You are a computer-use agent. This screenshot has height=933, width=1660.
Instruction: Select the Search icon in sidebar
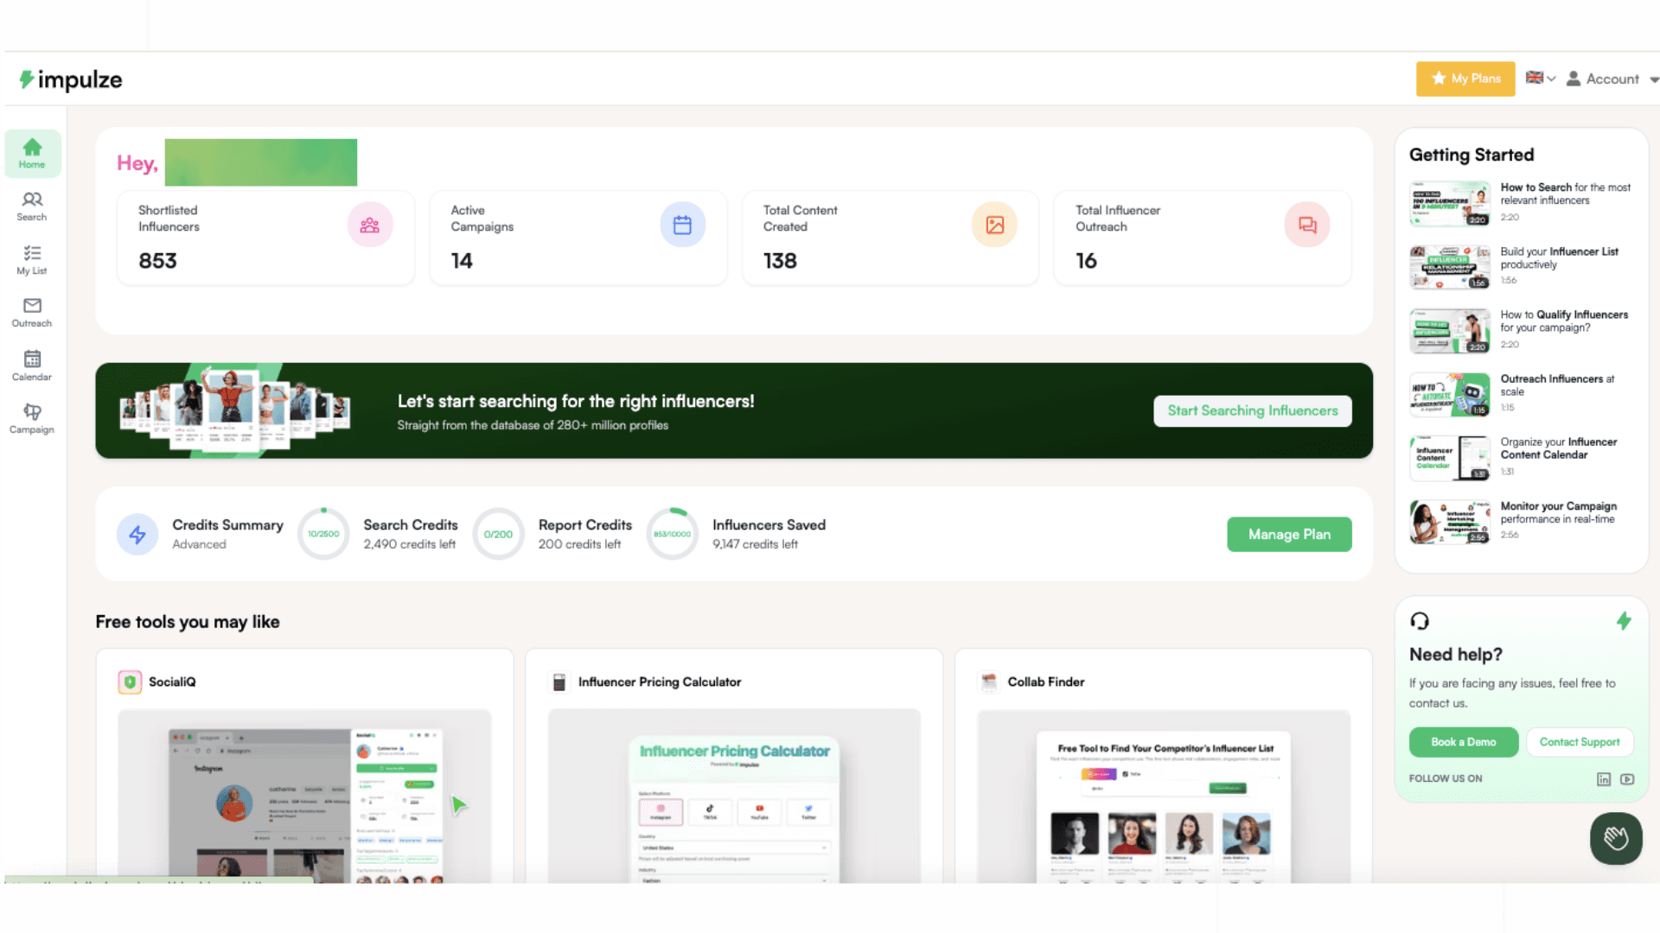(32, 206)
